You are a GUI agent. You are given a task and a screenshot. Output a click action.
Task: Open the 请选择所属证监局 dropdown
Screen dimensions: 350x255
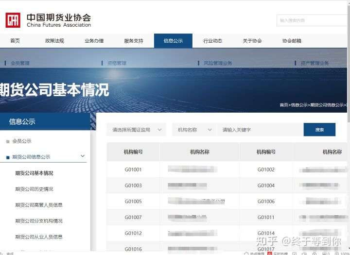click(x=137, y=130)
